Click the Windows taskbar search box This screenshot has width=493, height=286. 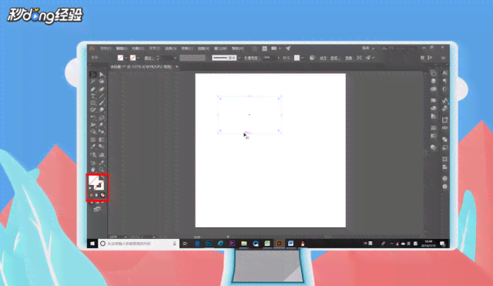coord(139,244)
